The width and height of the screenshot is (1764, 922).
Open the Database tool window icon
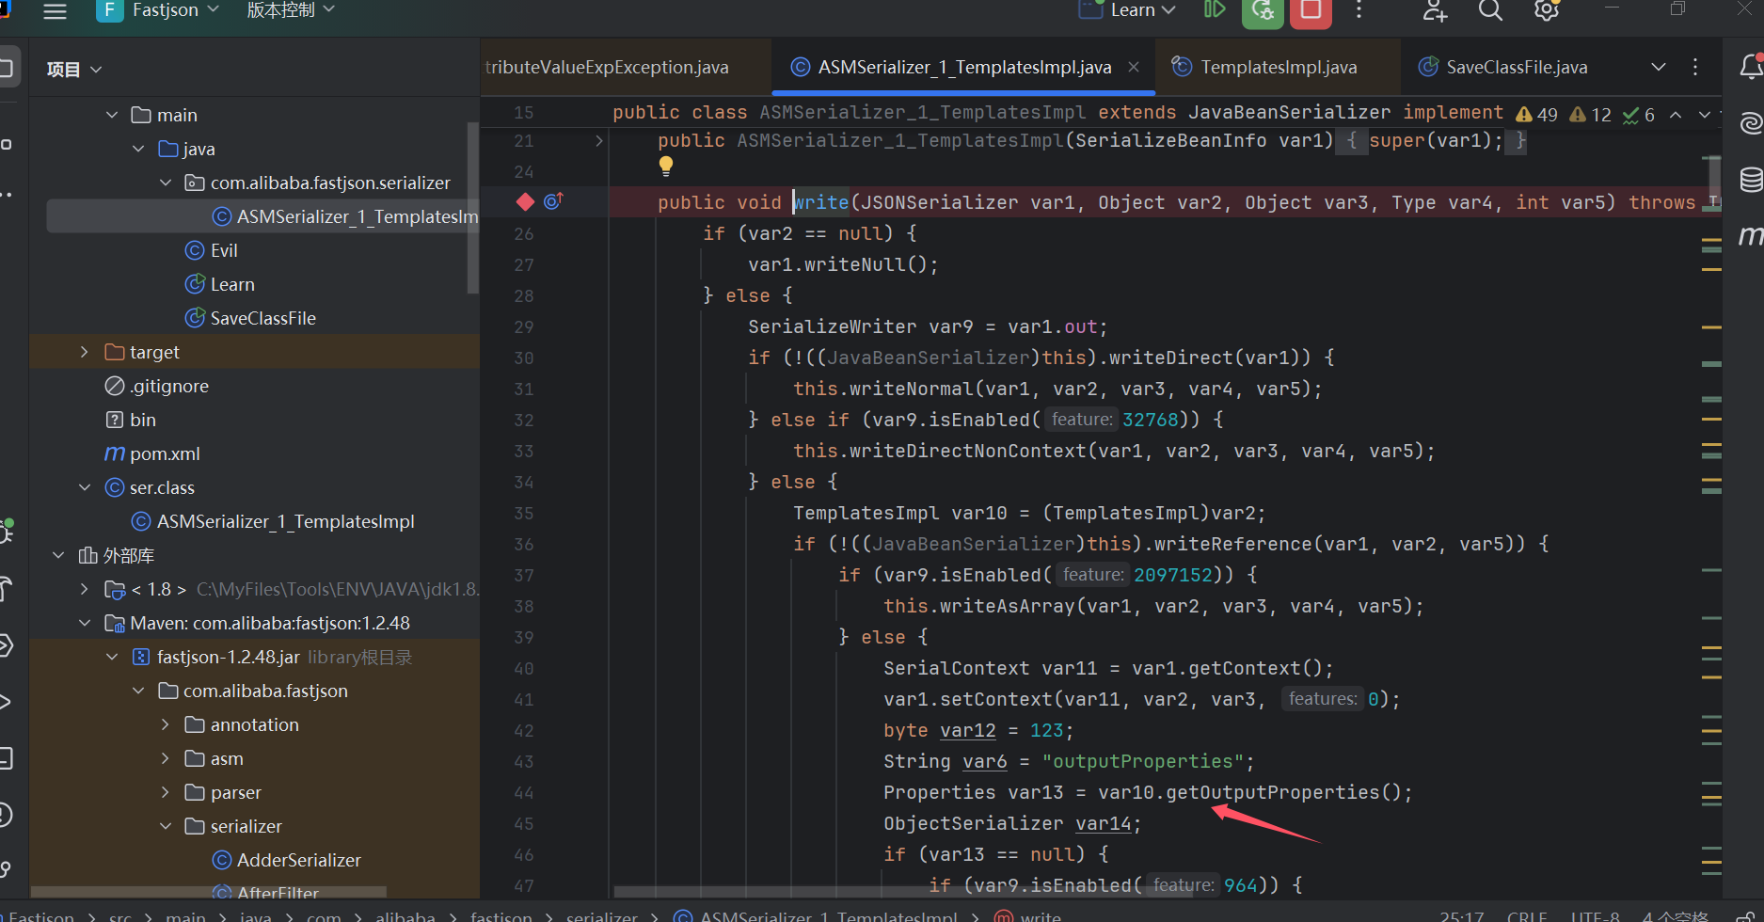[x=1751, y=179]
